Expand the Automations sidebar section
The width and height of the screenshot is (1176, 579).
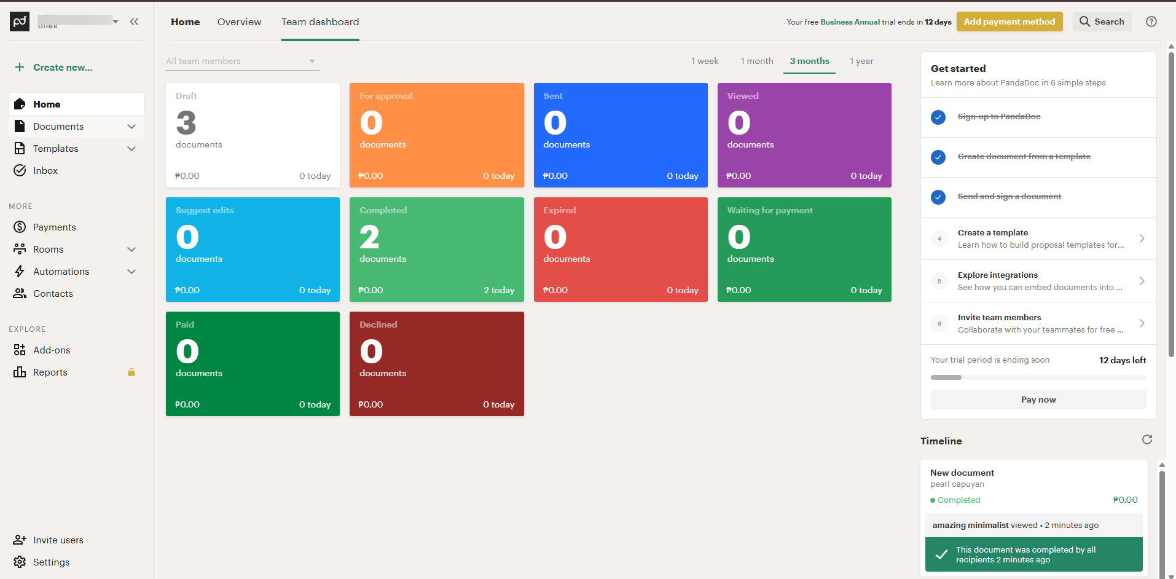click(131, 272)
